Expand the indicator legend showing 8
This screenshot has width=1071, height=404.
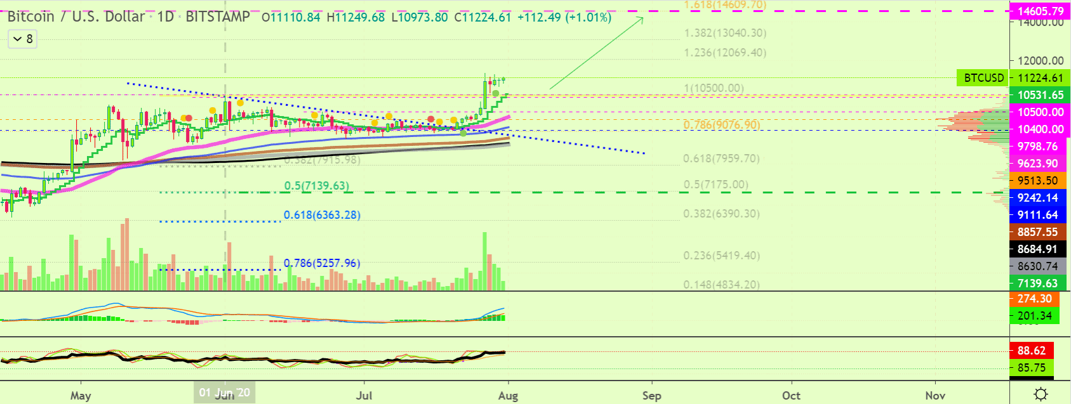point(23,39)
